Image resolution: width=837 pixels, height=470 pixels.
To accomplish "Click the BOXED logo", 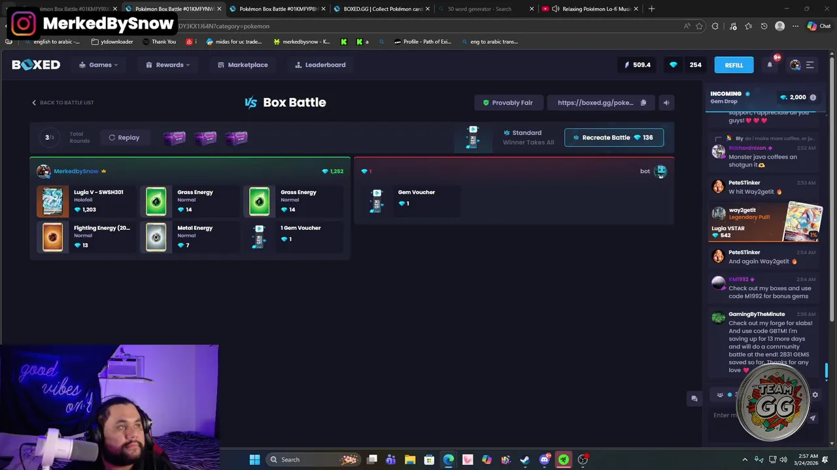I will 36,65.
